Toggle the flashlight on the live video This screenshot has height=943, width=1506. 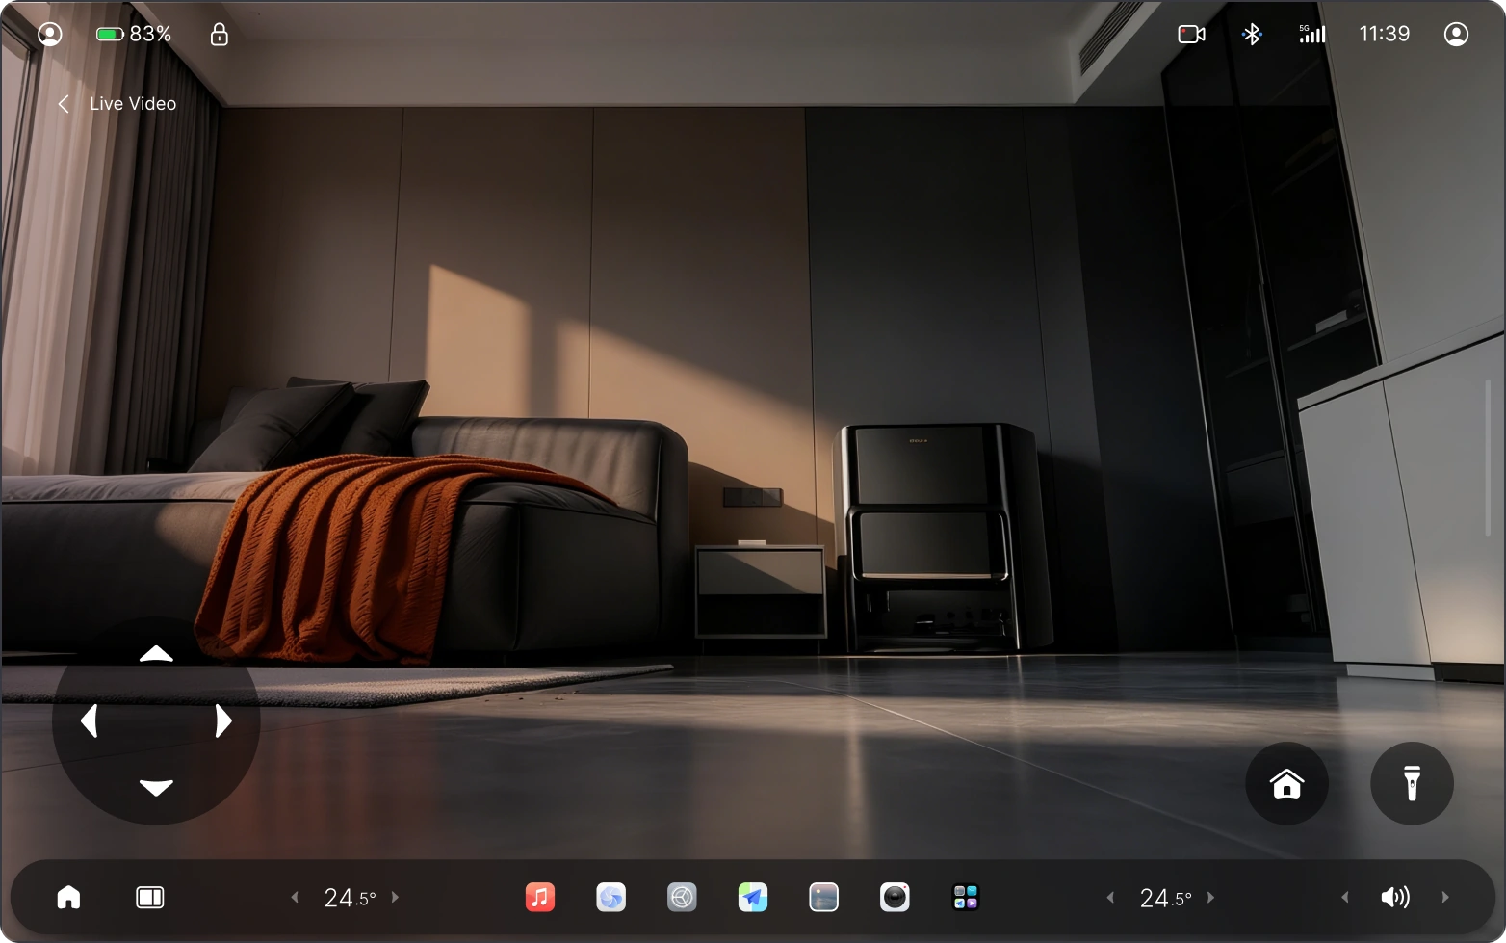tap(1413, 783)
